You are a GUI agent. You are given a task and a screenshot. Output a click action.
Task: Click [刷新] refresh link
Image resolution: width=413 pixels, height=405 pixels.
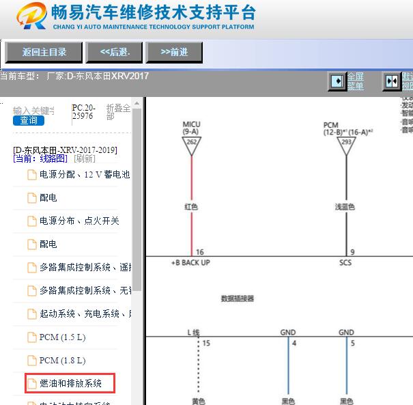[85, 158]
